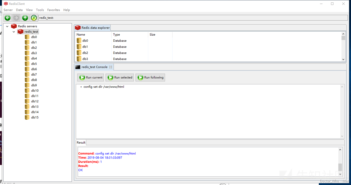Select db4 in the server tree
Viewport: 351px width, 185px height.
coord(34,58)
